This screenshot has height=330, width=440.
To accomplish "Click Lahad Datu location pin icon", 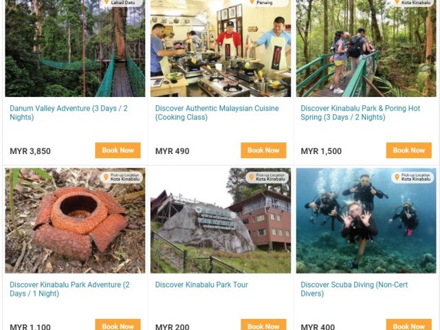I will pyautogui.click(x=107, y=2).
